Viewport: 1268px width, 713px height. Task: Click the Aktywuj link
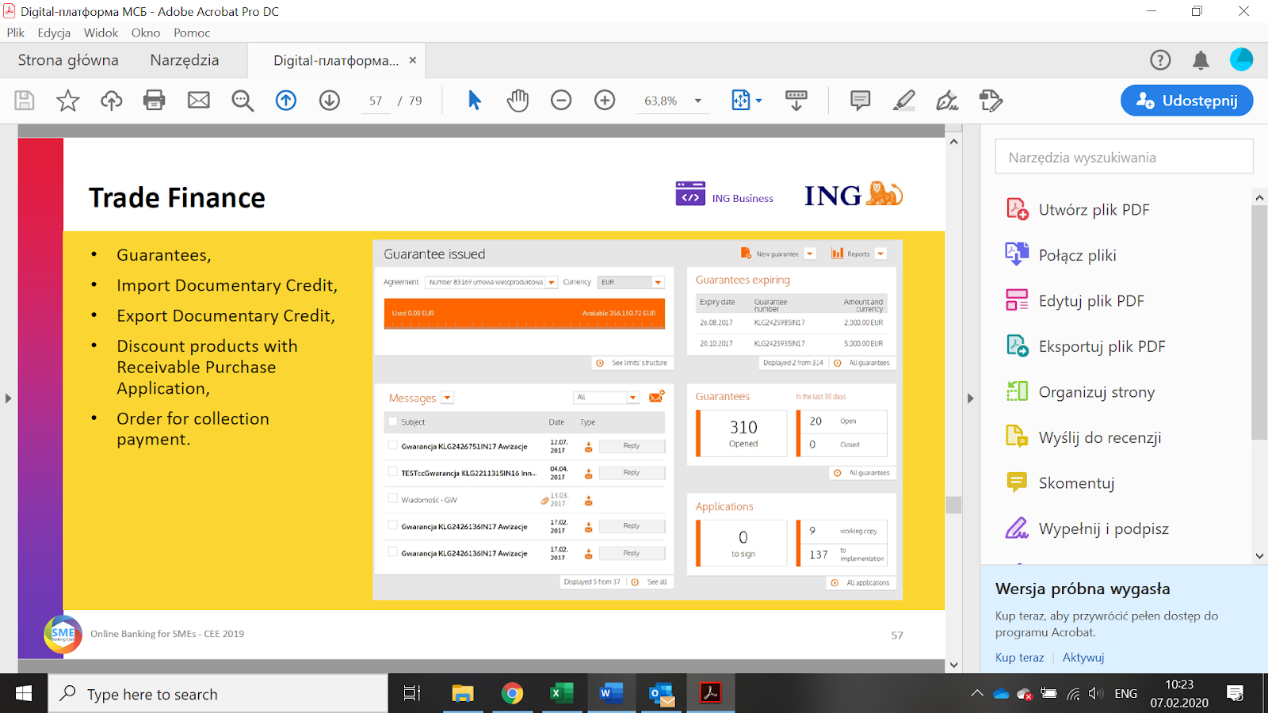1083,658
